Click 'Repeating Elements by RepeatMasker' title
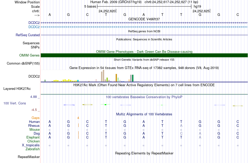Screen dimensions: 248x163 pos(144,153)
